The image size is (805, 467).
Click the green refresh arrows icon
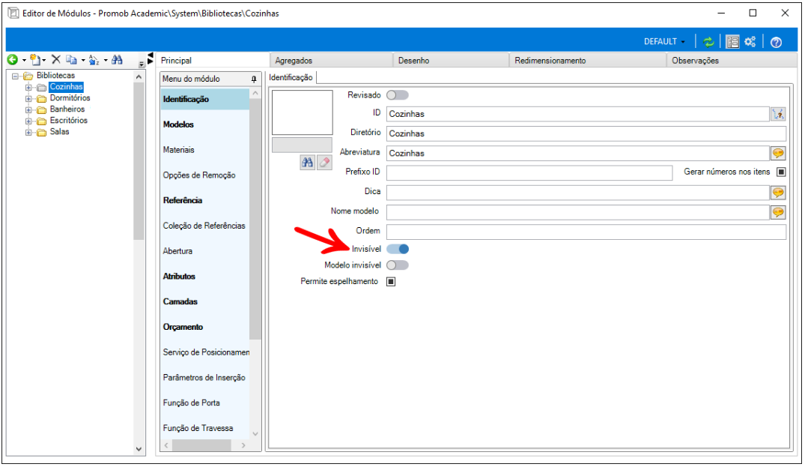pos(708,42)
